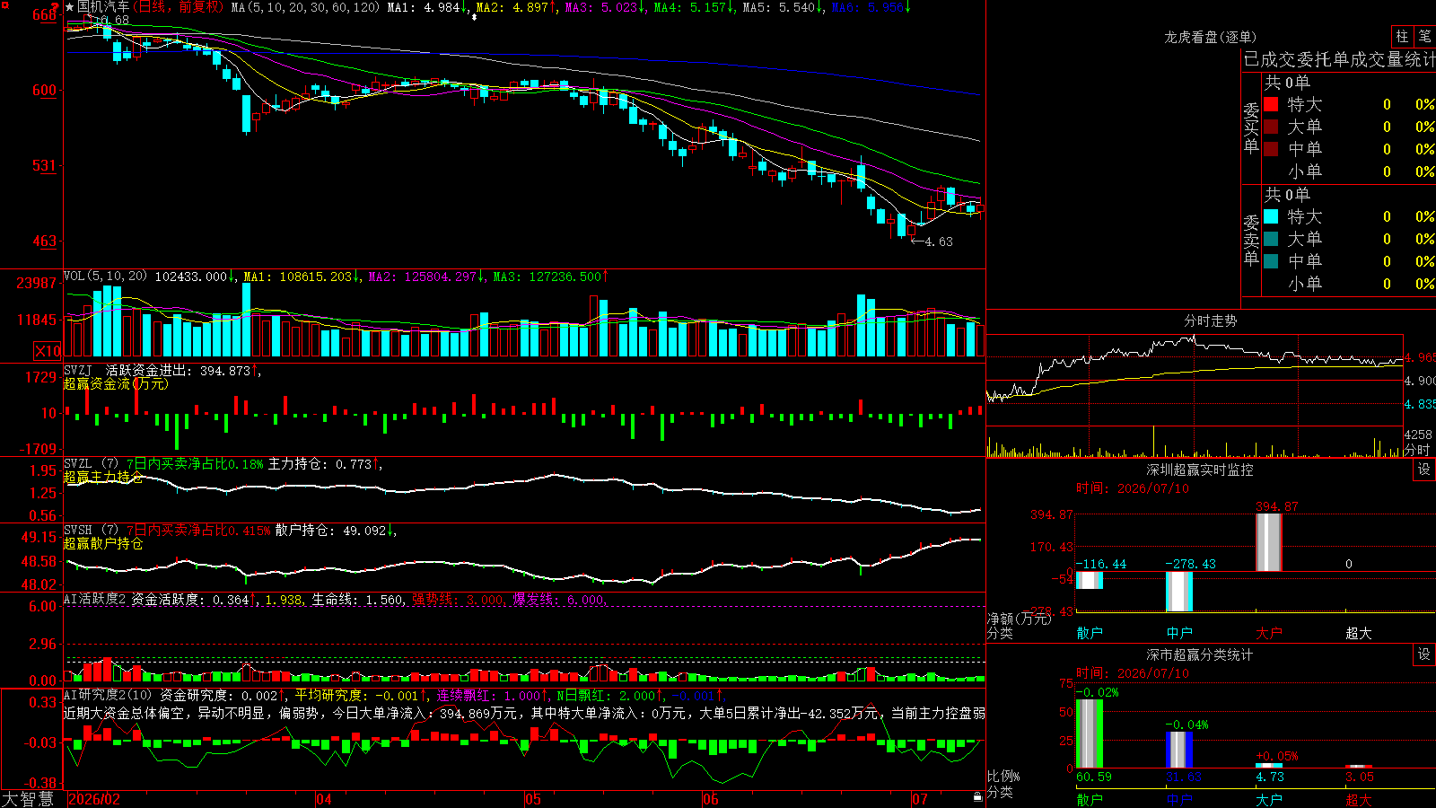The image size is (1436, 808).
Task: Click the 超赢散户持仓 label
Action: pos(103,543)
